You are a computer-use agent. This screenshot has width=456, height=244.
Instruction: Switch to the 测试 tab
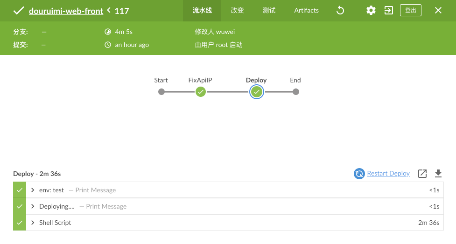click(269, 10)
